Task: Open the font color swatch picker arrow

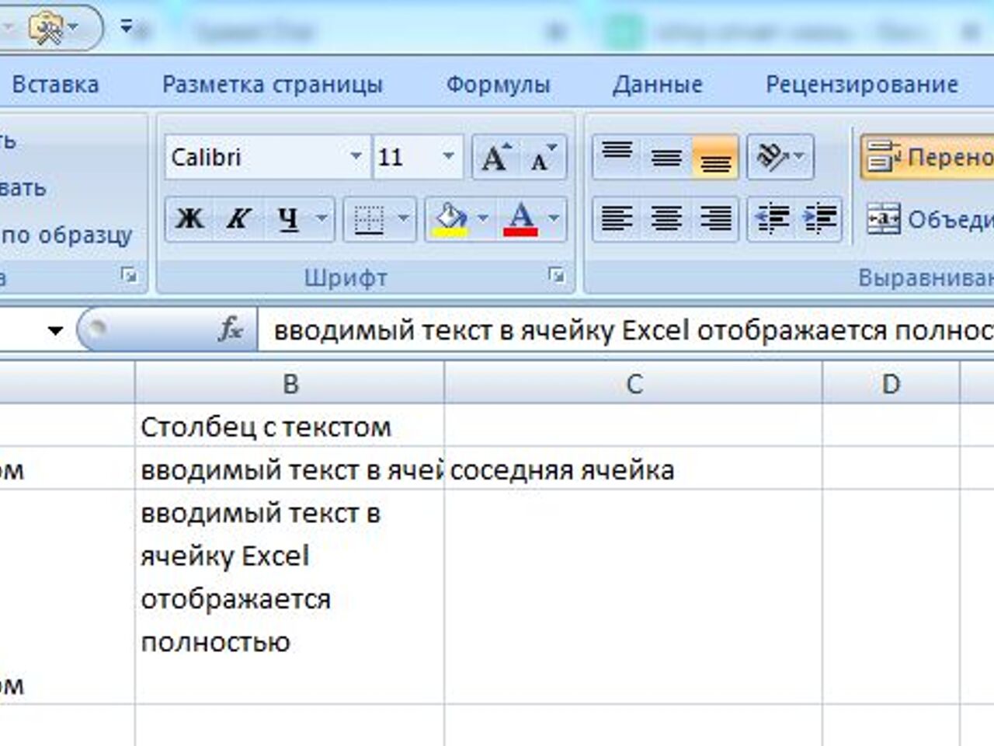Action: click(553, 219)
